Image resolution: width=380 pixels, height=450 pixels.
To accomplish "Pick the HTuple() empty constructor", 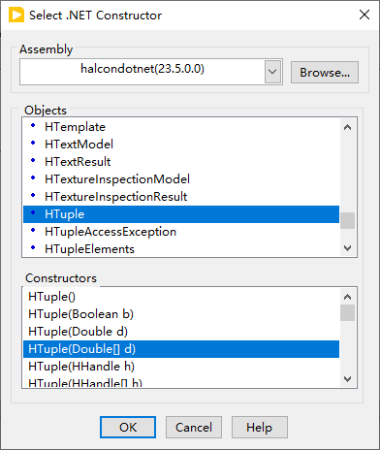I will pyautogui.click(x=181, y=297).
